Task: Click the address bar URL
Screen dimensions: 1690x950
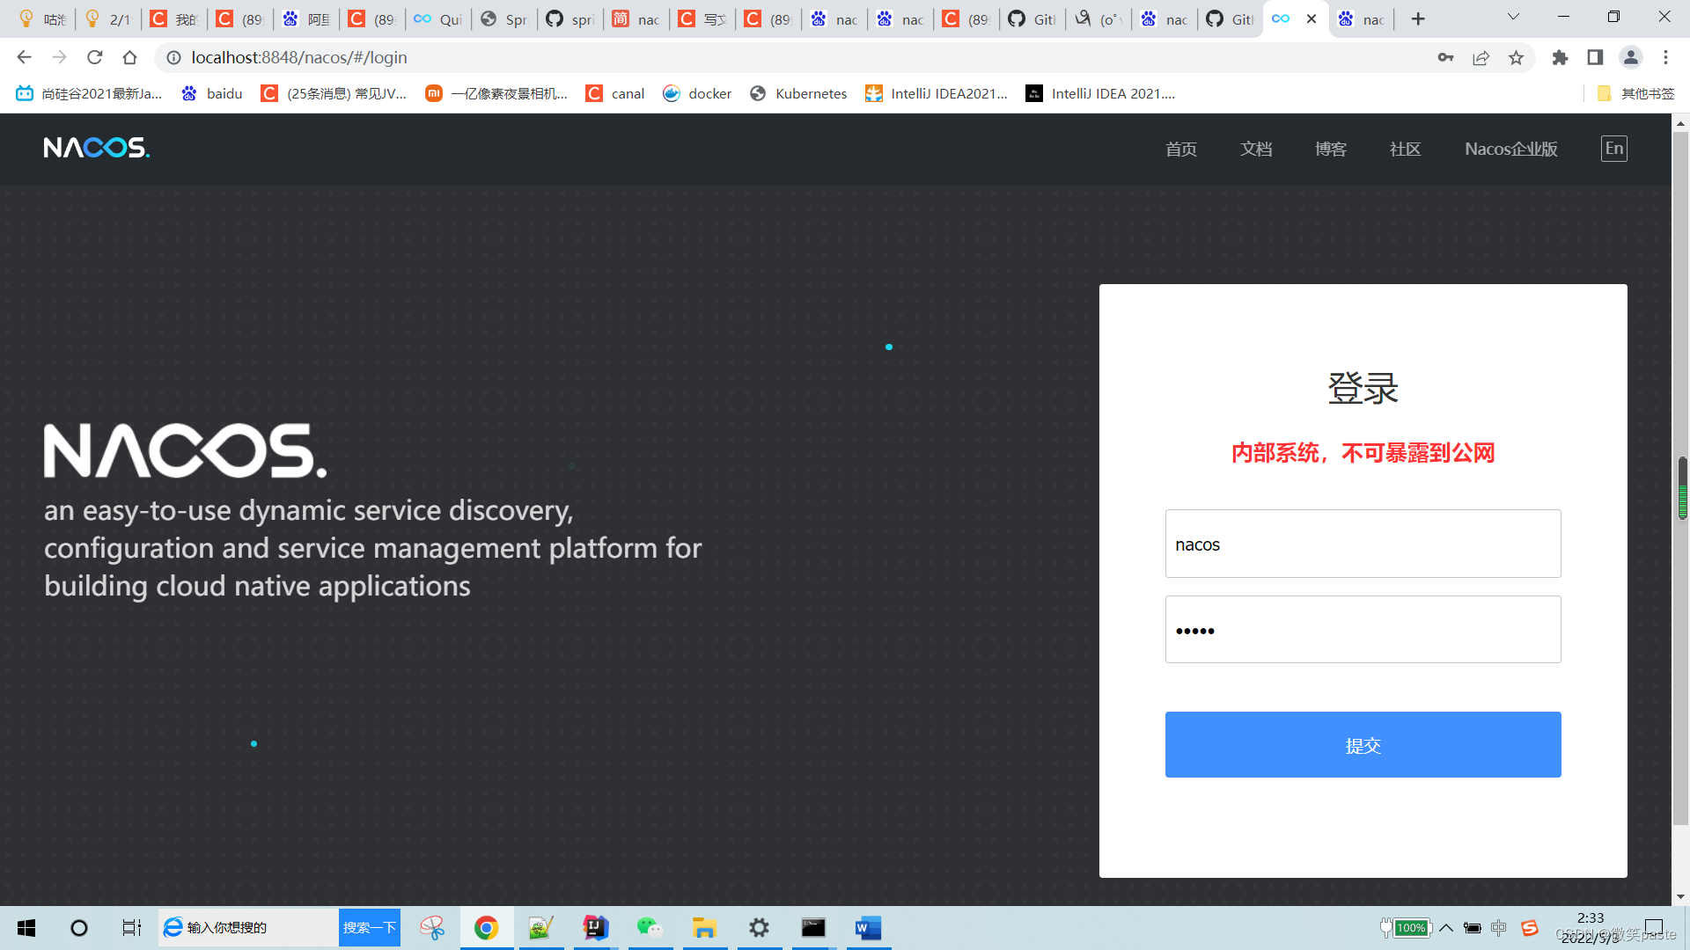Action: pyautogui.click(x=299, y=57)
